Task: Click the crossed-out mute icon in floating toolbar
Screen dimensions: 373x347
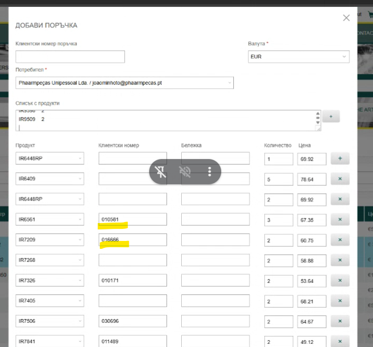Action: [185, 172]
